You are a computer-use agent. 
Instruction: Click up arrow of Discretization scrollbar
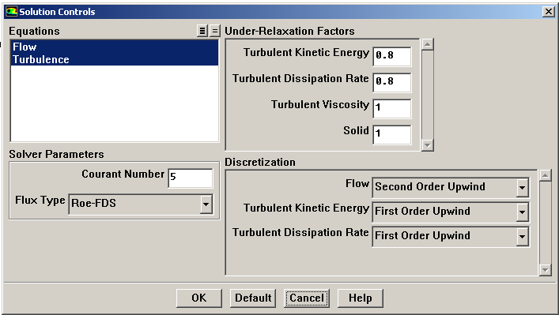(x=546, y=175)
